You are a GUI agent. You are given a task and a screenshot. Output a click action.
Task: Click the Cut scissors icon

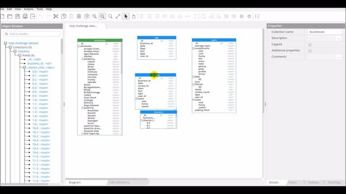(x=56, y=16)
